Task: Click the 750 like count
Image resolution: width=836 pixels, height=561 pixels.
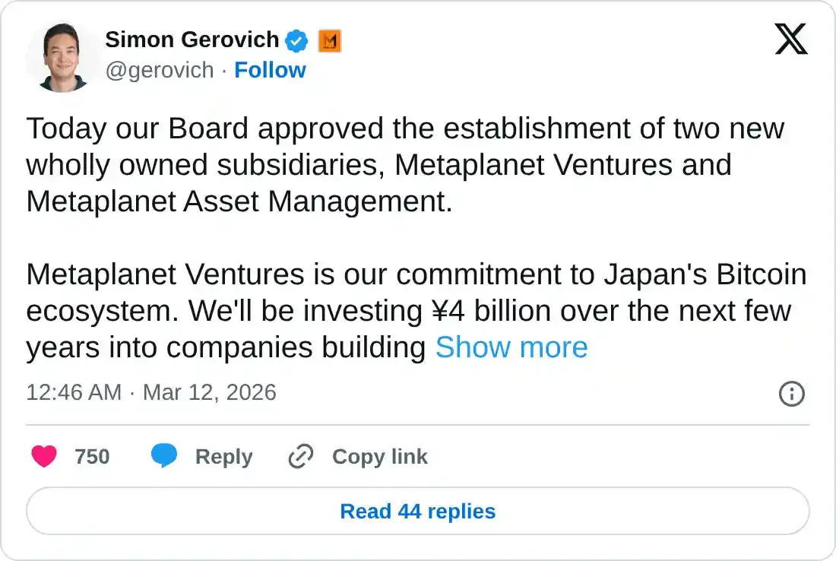Action: click(x=93, y=456)
